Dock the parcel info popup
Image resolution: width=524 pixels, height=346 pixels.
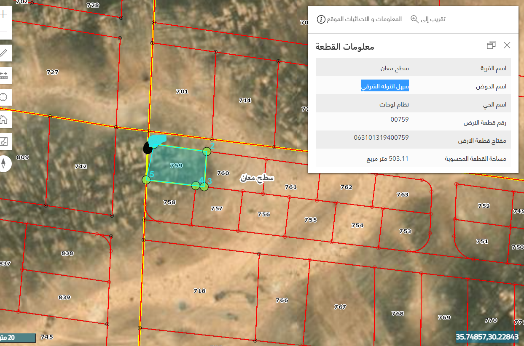[491, 45]
